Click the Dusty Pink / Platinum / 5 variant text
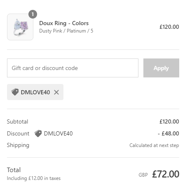The height and width of the screenshot is (196, 185). [66, 31]
